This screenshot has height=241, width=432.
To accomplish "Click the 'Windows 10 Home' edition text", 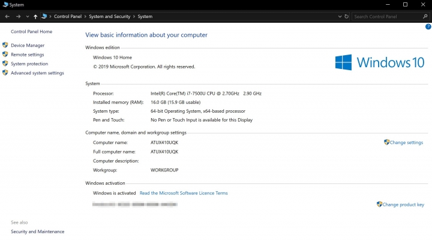I will (112, 58).
